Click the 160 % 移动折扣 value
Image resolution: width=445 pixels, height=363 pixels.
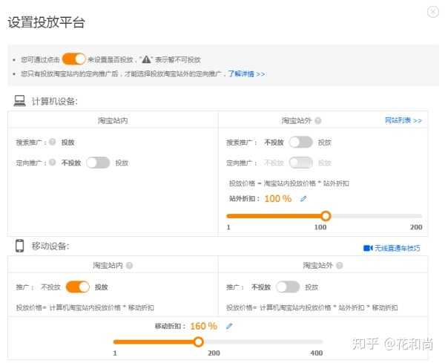coord(203,326)
